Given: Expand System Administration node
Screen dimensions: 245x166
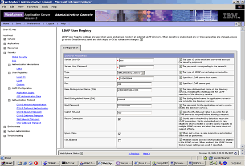Looking at the screenshot, I should click(x=5, y=131).
